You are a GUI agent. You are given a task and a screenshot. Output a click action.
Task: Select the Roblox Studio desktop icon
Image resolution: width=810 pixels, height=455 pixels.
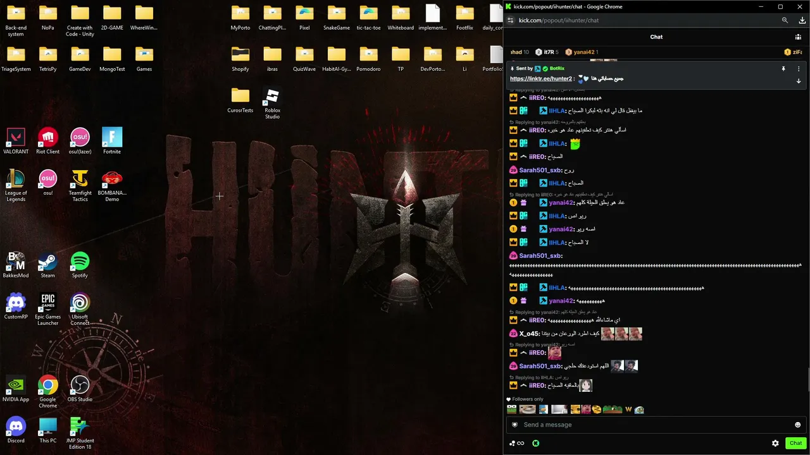(272, 104)
